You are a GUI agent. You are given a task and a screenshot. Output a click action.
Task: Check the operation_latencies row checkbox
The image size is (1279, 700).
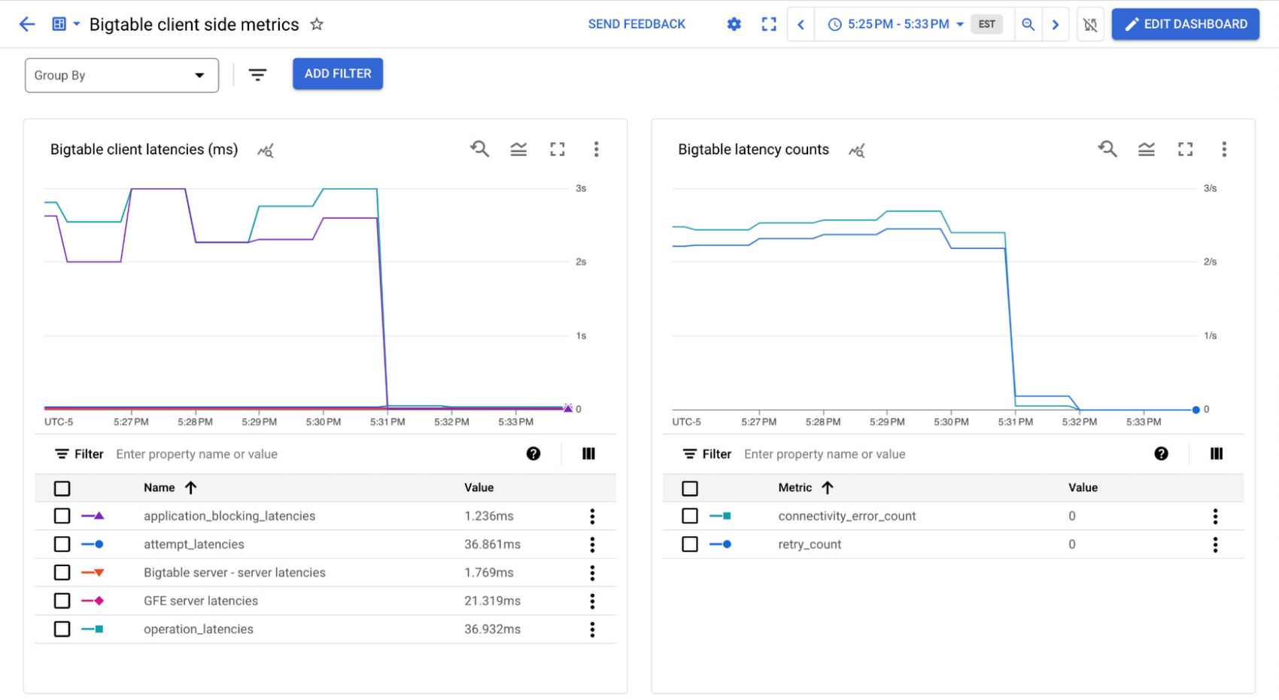click(62, 629)
